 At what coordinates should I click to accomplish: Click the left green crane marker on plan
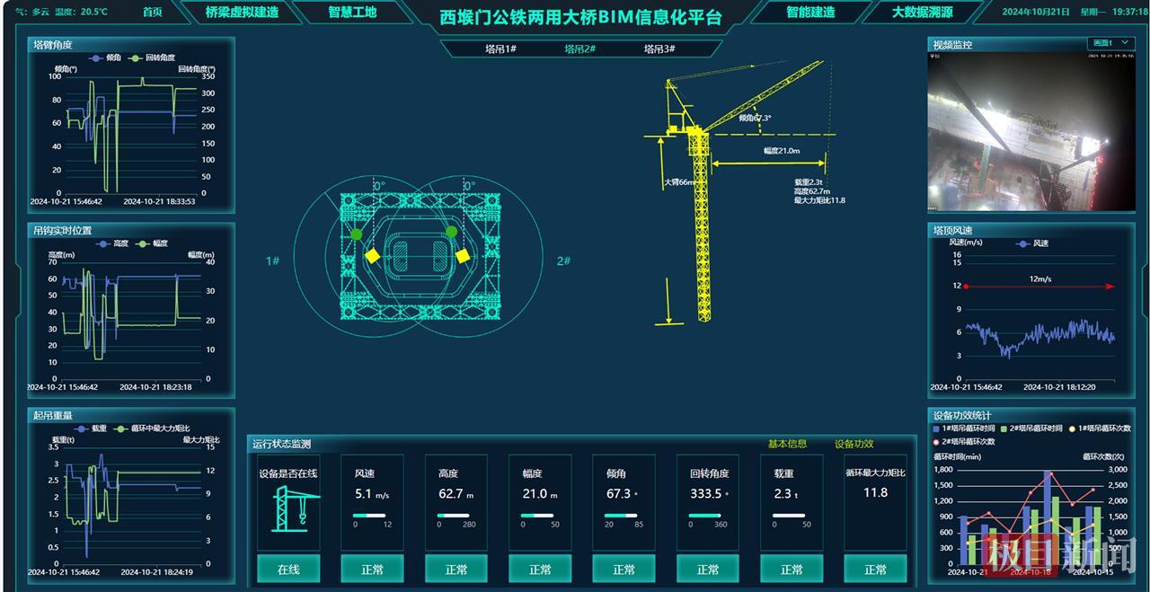357,234
